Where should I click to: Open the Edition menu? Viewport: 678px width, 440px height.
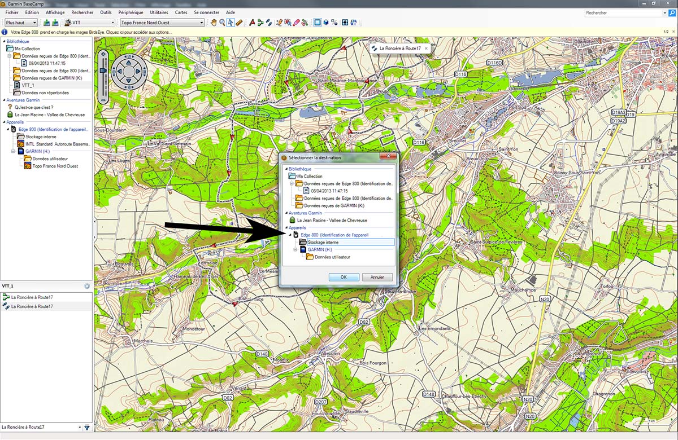(32, 12)
